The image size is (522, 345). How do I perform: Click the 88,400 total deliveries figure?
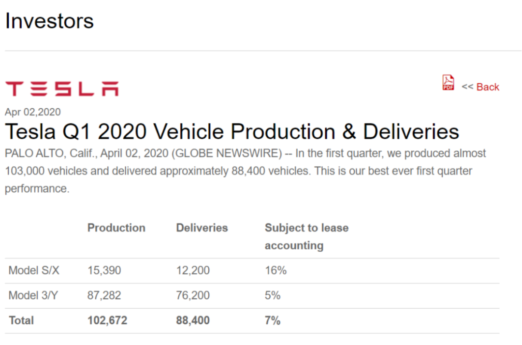(x=193, y=320)
